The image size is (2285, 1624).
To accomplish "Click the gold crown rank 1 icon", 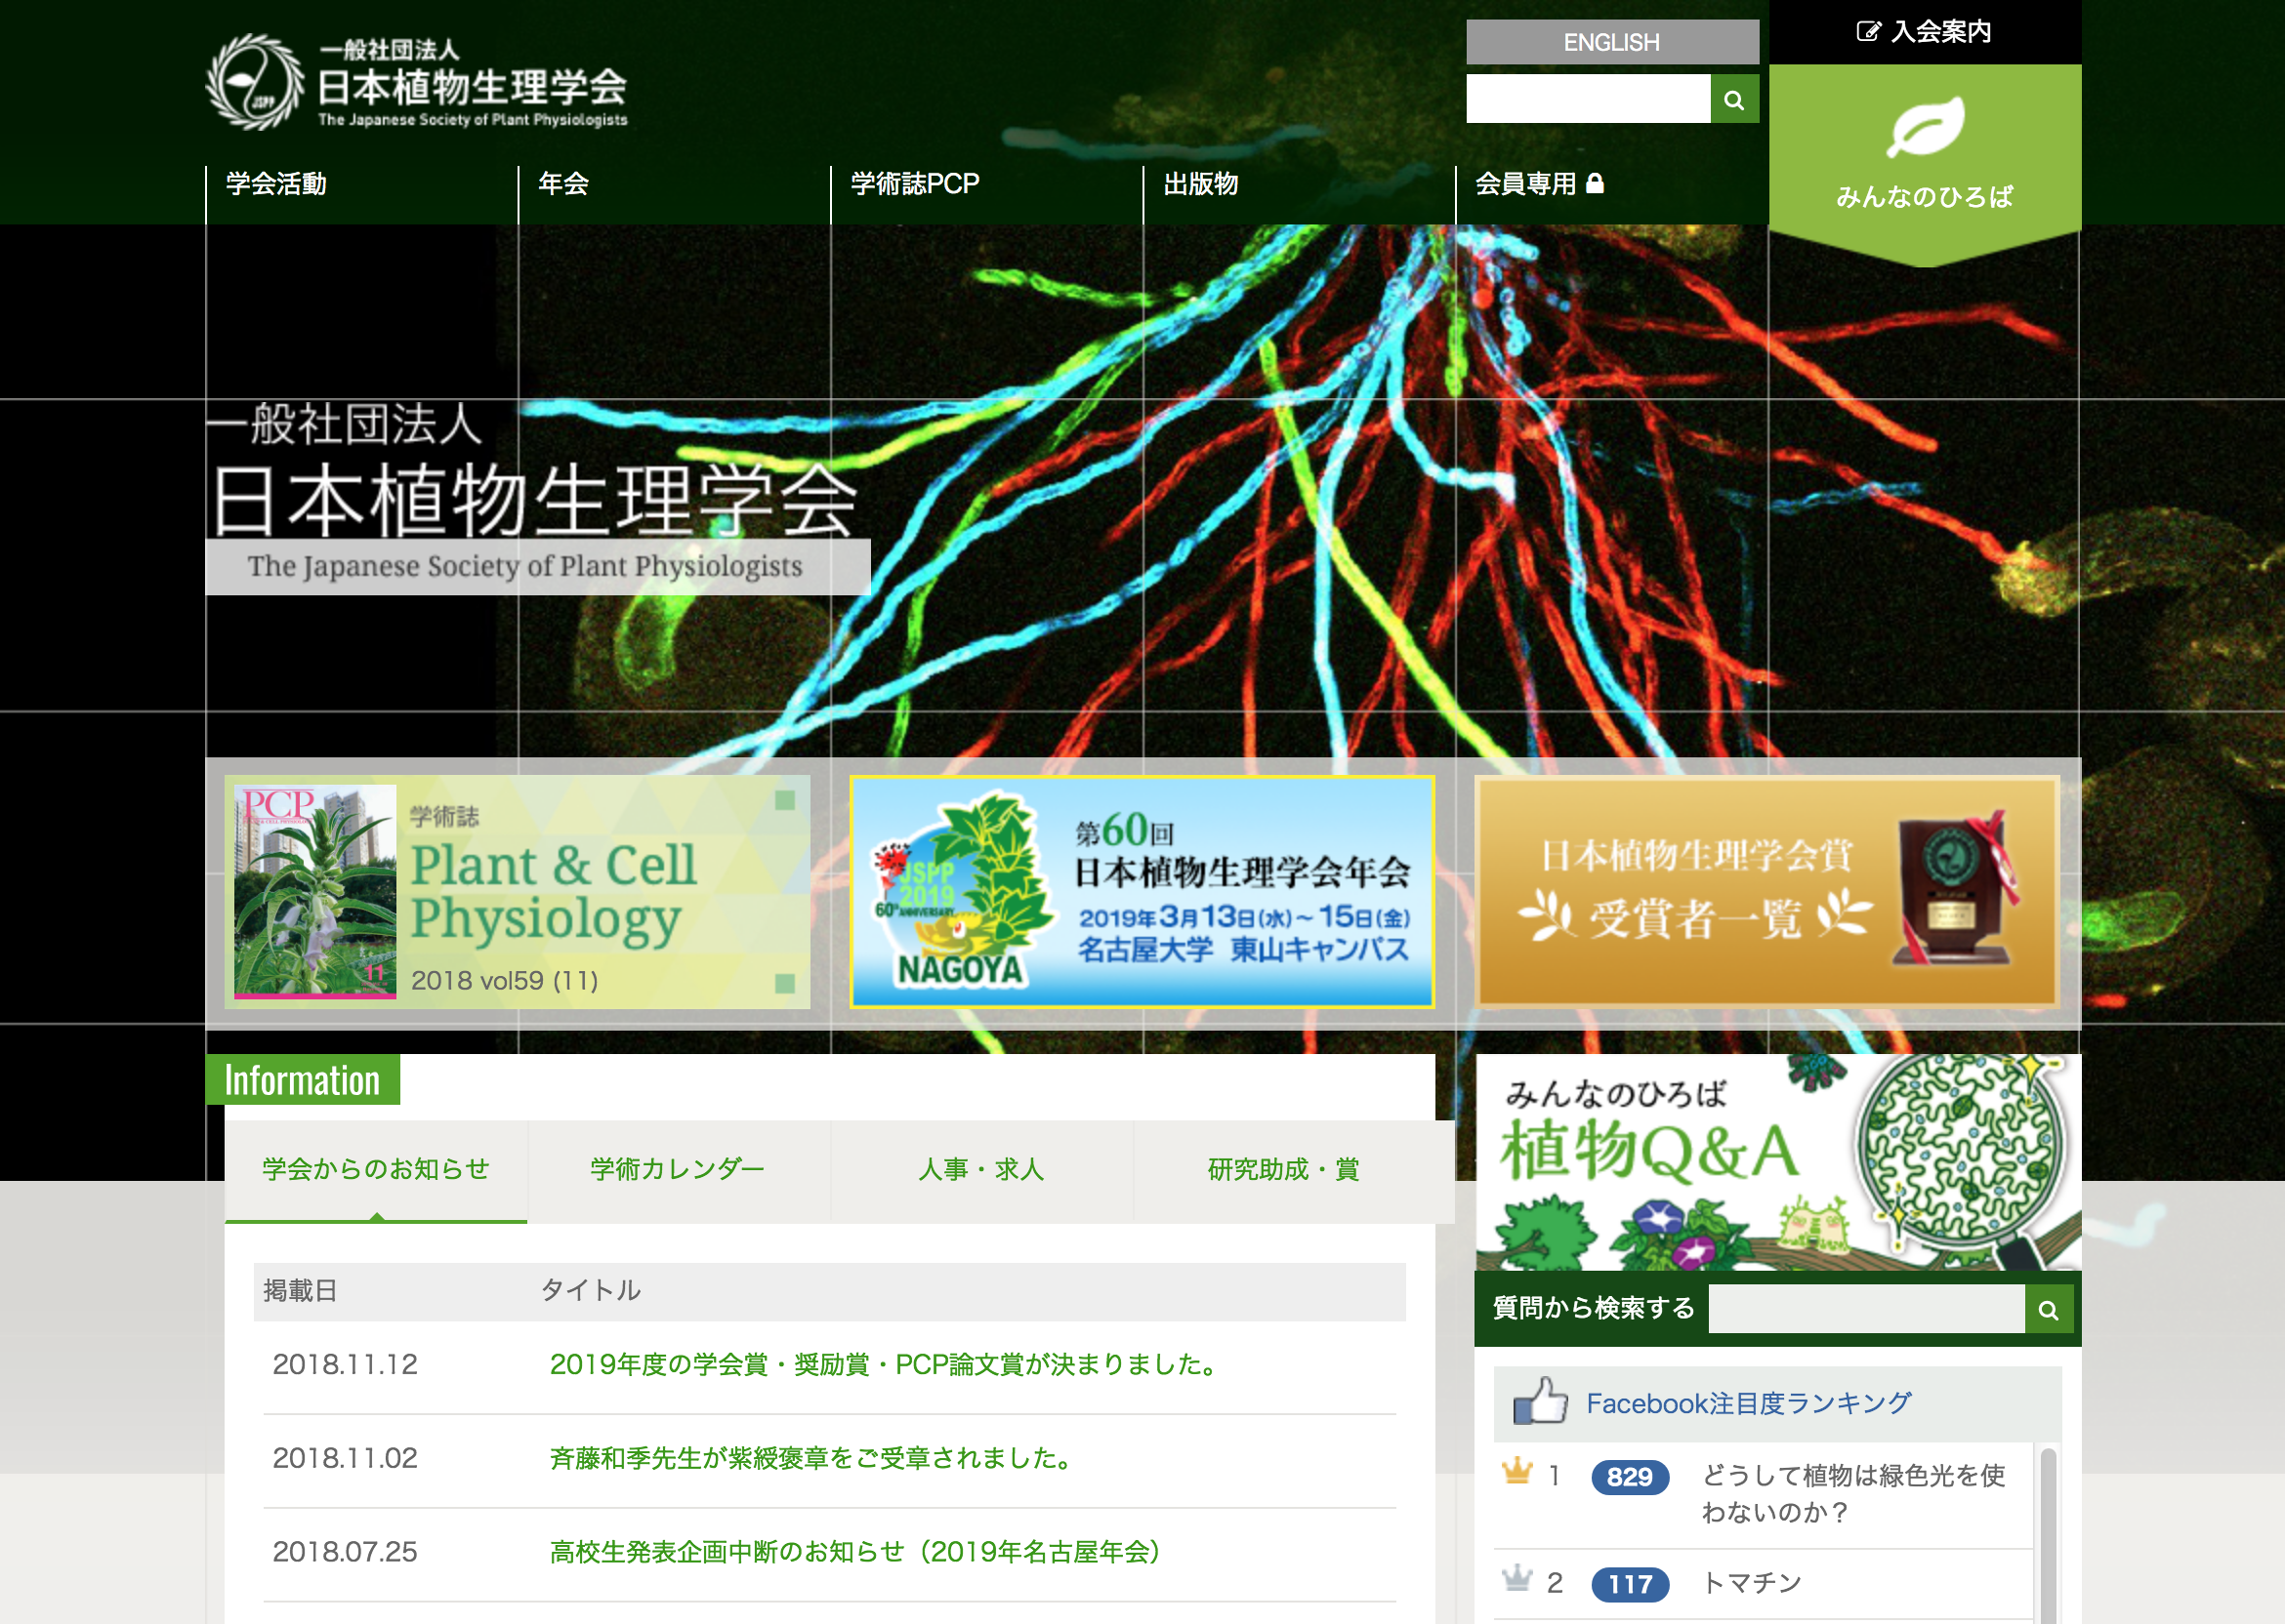I will [1517, 1472].
